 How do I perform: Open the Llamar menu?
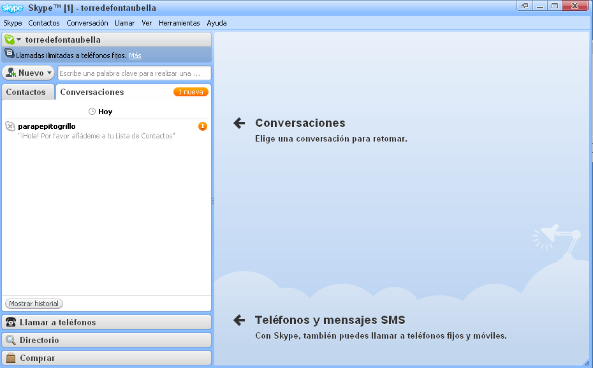point(125,23)
